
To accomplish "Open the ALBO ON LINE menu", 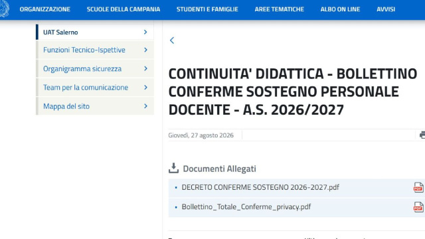I will coord(340,9).
